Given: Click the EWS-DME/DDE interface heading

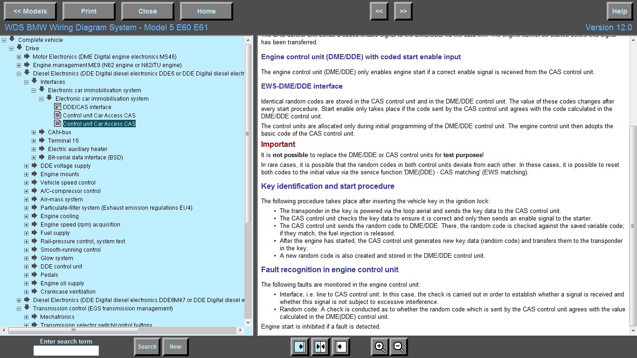Looking at the screenshot, I should 302,86.
